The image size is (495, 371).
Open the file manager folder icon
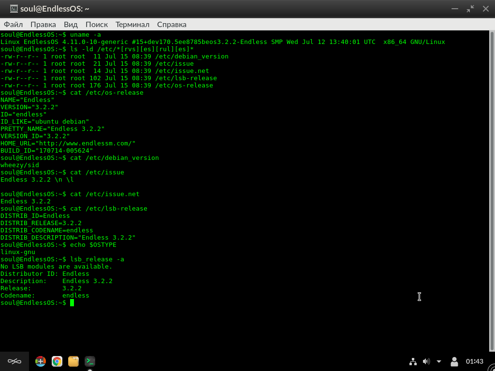point(73,361)
